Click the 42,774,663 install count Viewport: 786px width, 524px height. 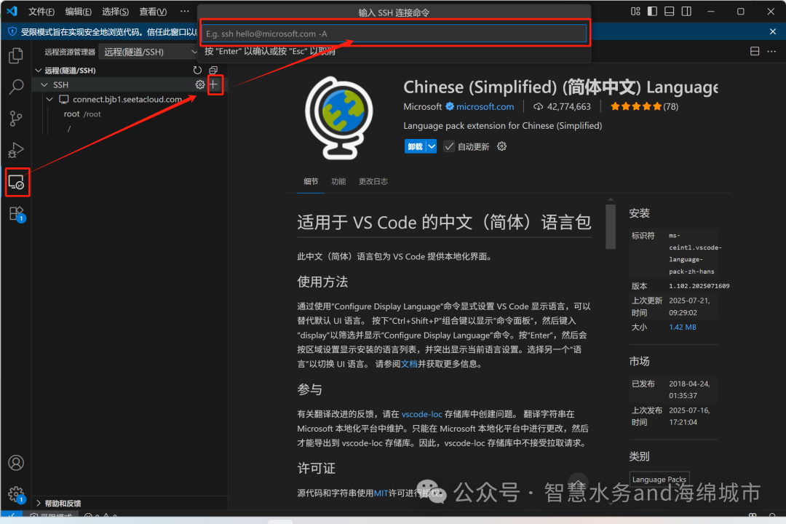click(x=568, y=106)
